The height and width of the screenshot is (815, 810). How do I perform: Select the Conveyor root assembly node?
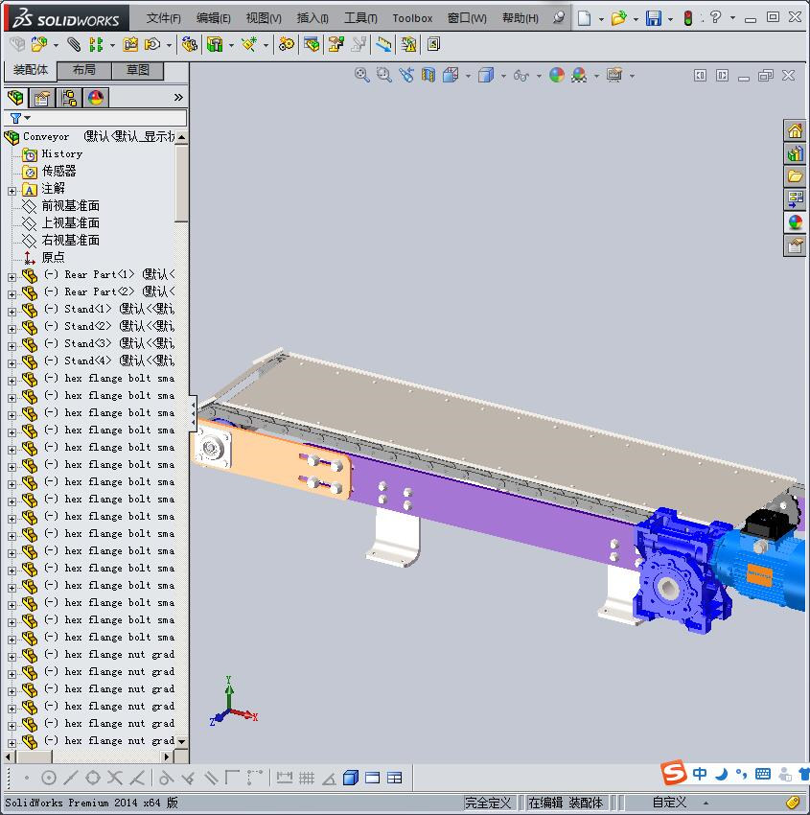click(x=46, y=137)
